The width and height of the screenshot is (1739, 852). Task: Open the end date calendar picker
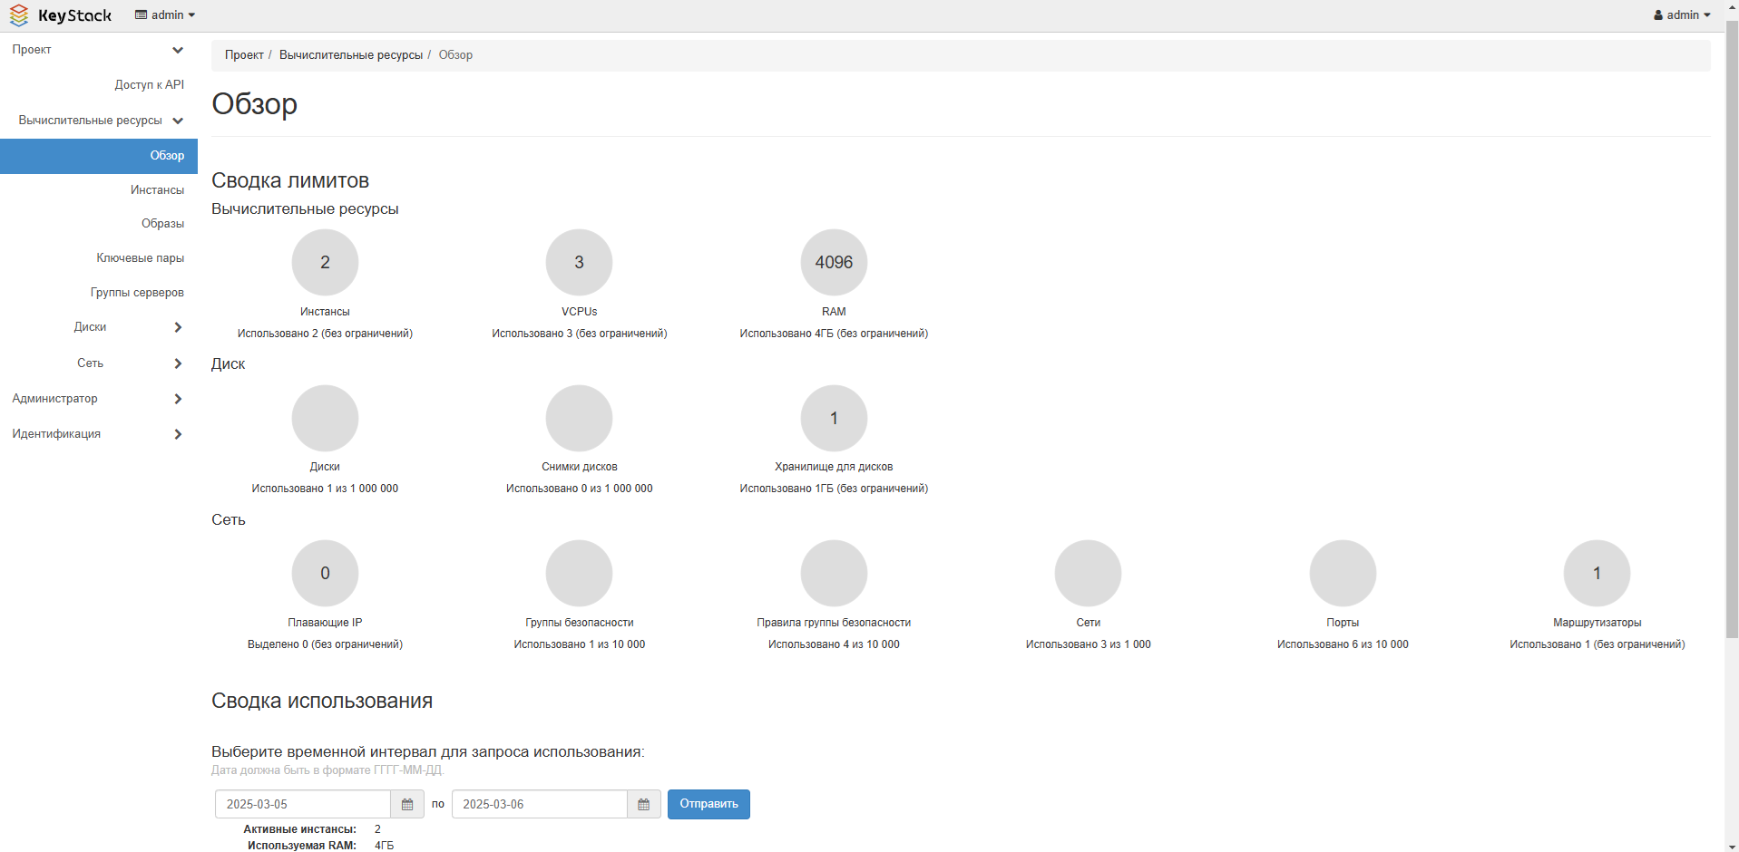coord(643,804)
